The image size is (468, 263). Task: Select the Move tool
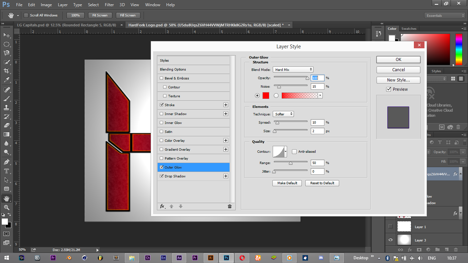pyautogui.click(x=7, y=35)
